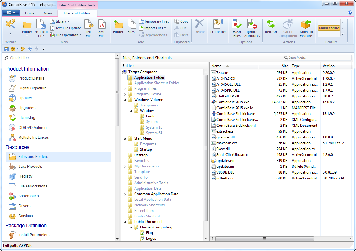Select MainFeature in the Feature box
356x251 pixels.
click(x=329, y=28)
